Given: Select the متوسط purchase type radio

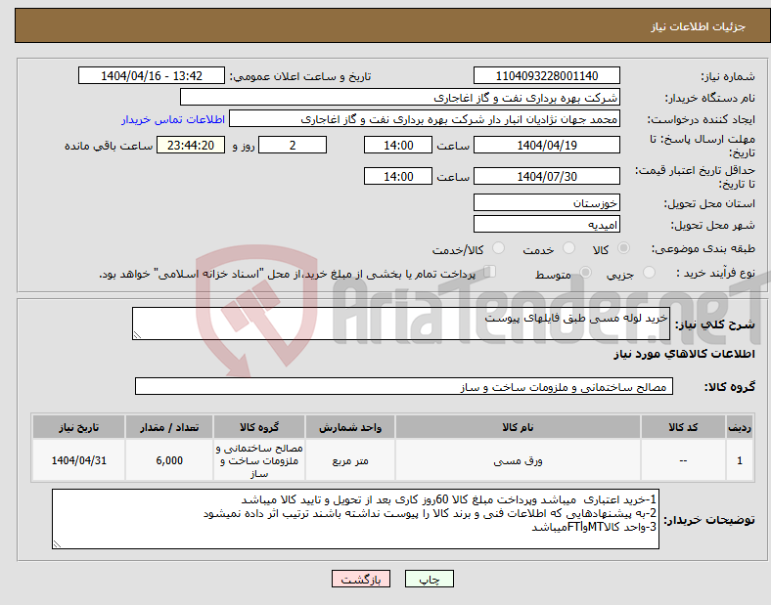Looking at the screenshot, I should tap(585, 272).
